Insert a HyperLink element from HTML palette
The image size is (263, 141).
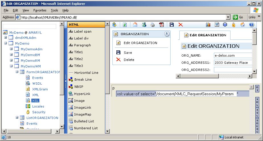tap(82, 94)
